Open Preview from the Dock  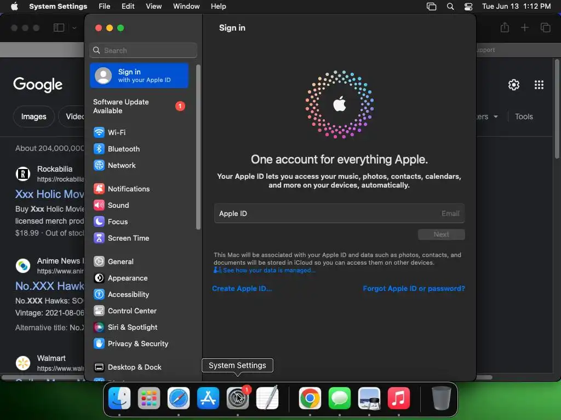(x=369, y=398)
